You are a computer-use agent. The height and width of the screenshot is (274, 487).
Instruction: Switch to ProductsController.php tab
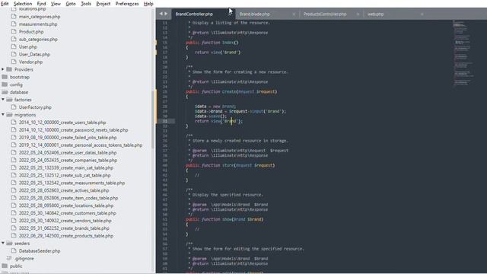[325, 14]
